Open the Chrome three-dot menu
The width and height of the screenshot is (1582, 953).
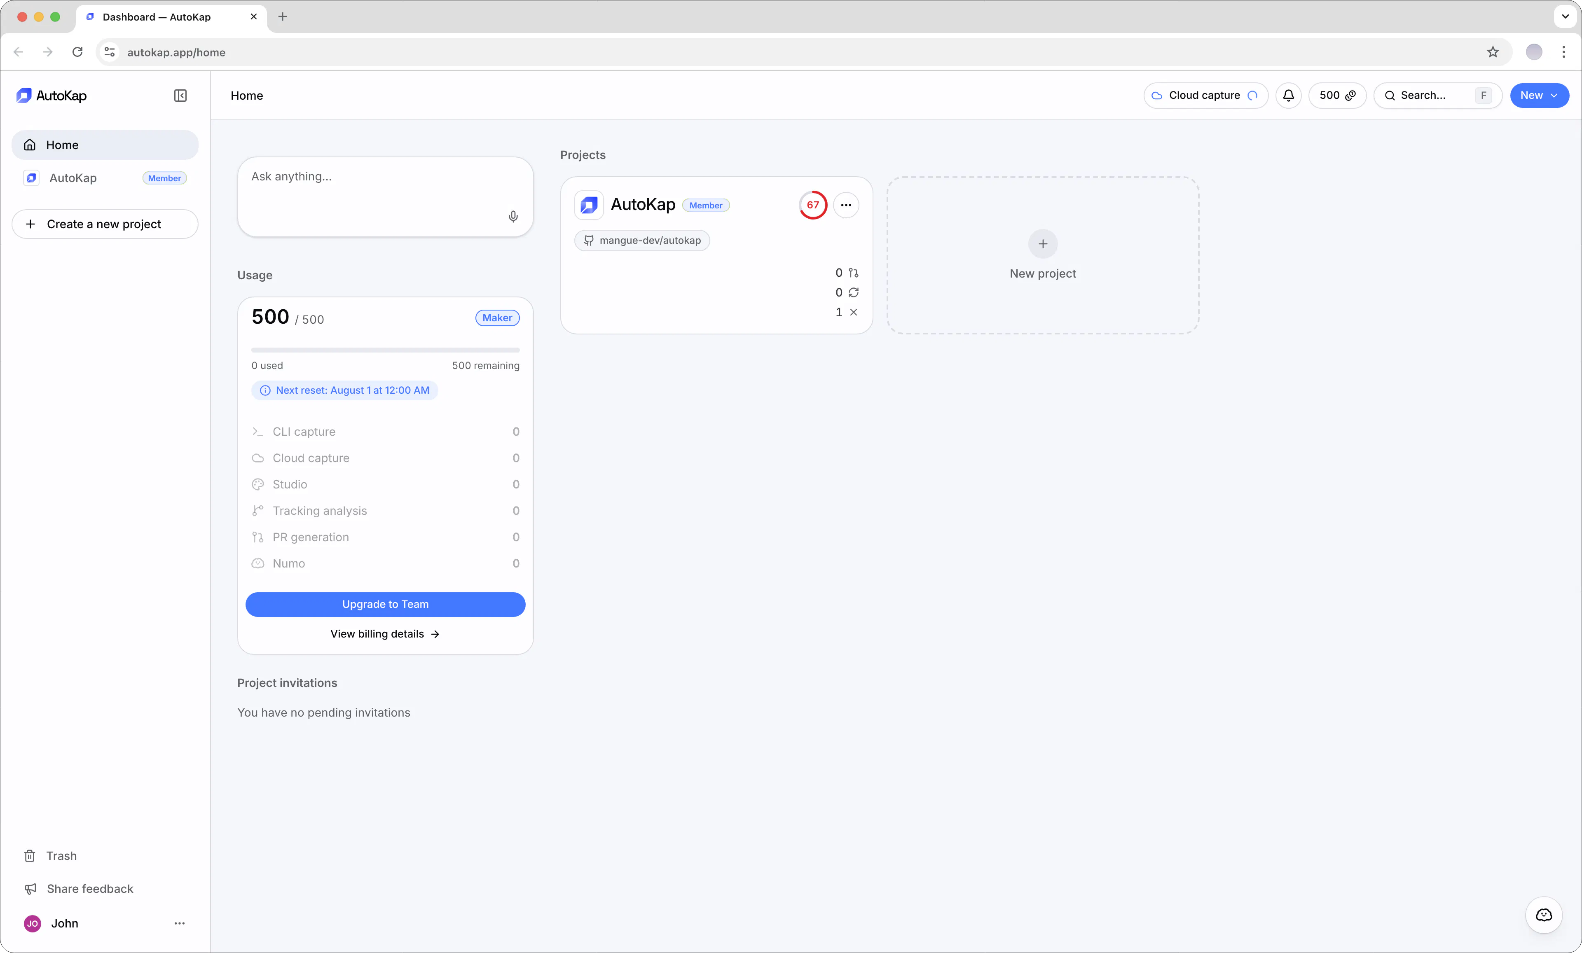[x=1563, y=52]
